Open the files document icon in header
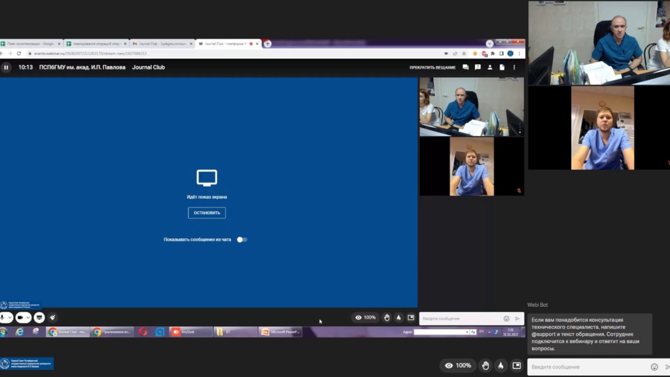670x377 pixels. 502,67
